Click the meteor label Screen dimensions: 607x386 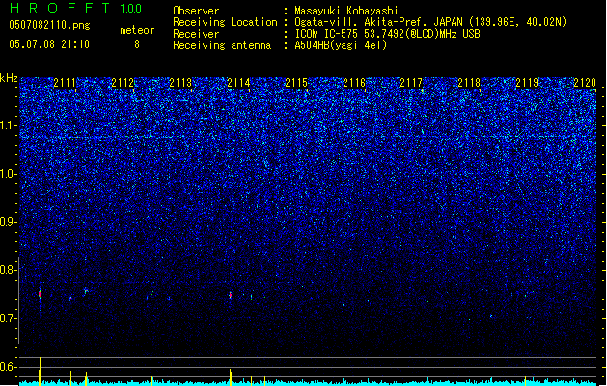coord(137,30)
